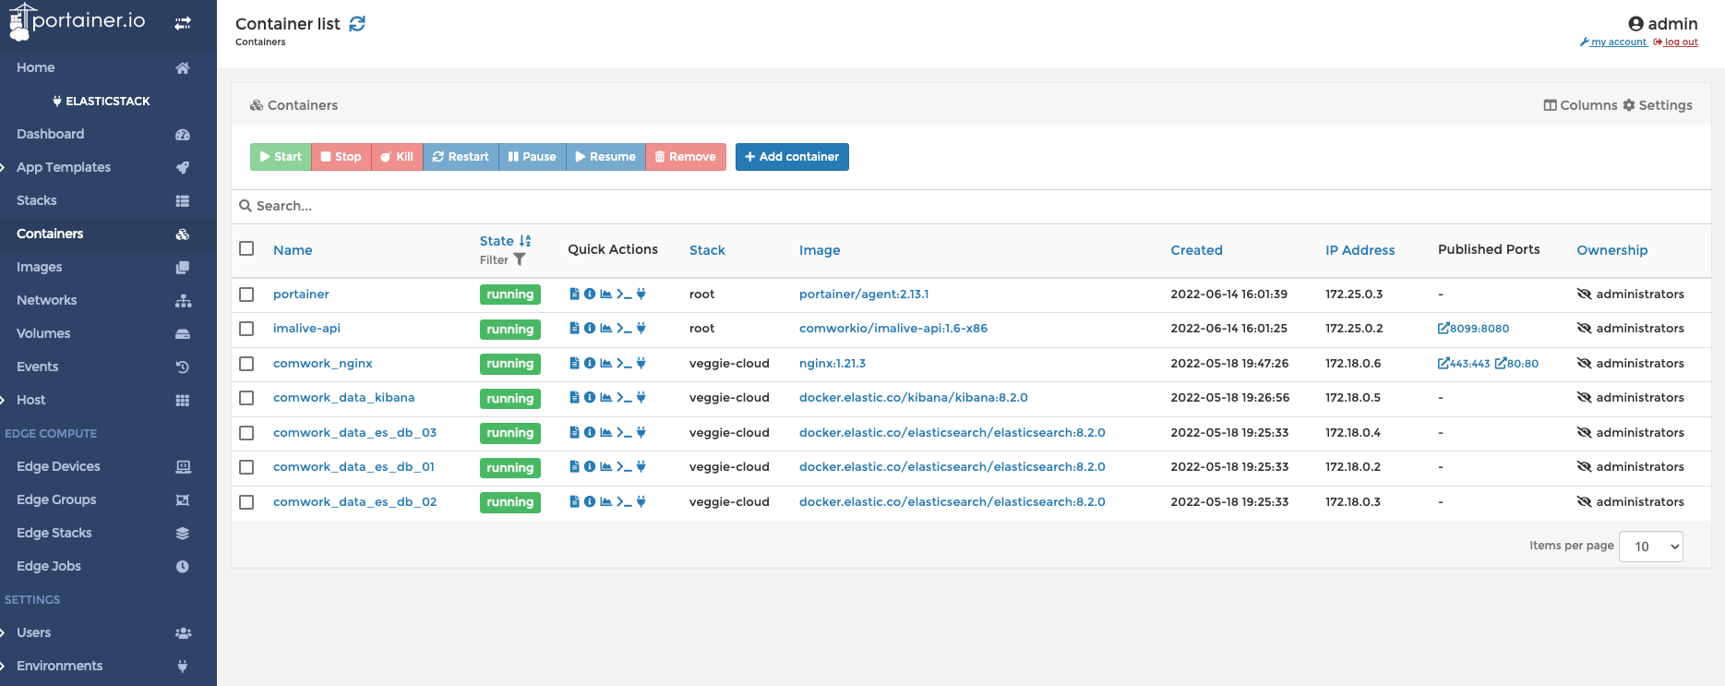Viewport: 1725px width, 686px height.
Task: Open inspect icon for imalive-api container
Action: [x=590, y=329]
